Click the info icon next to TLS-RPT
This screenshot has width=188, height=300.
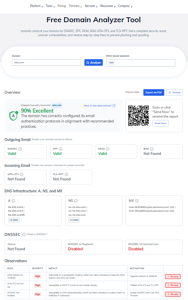66,174
